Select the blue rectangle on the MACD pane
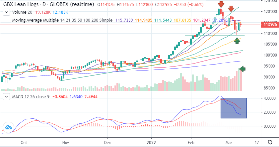 [x=234, y=108]
